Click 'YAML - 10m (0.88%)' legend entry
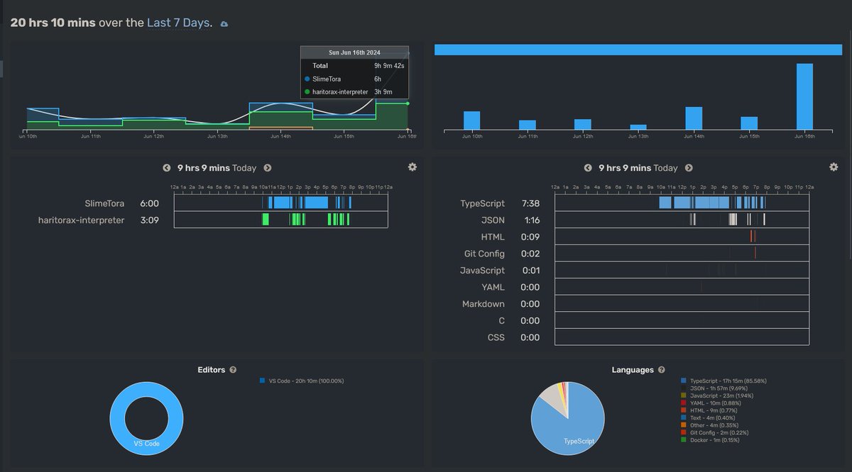The width and height of the screenshot is (852, 472). point(716,403)
